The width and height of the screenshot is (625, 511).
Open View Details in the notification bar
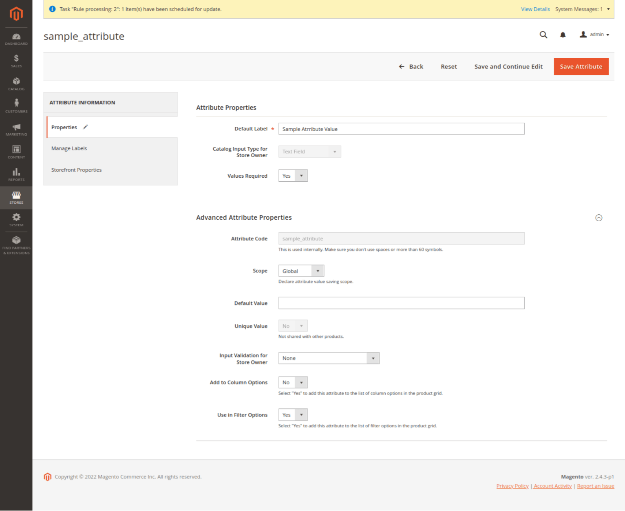535,9
